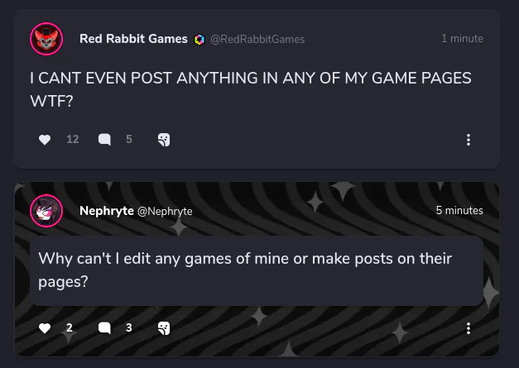Like the Red Rabbit Games post
This screenshot has height=368, width=519.
pos(45,140)
